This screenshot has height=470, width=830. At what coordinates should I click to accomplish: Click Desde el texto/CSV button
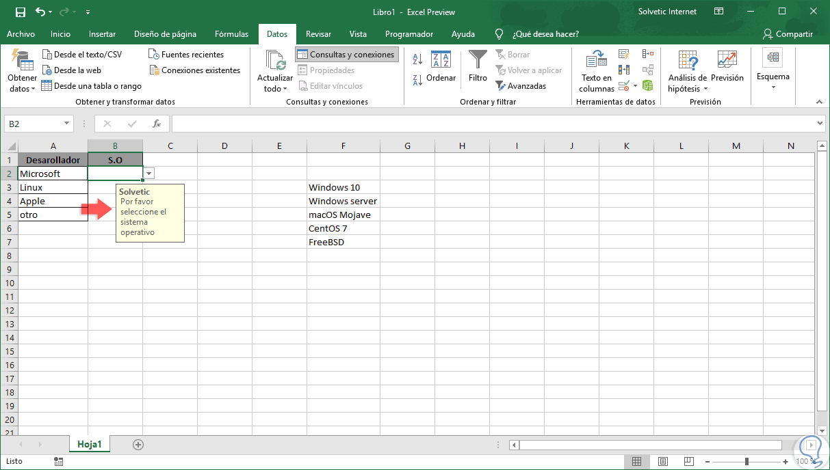[81, 55]
